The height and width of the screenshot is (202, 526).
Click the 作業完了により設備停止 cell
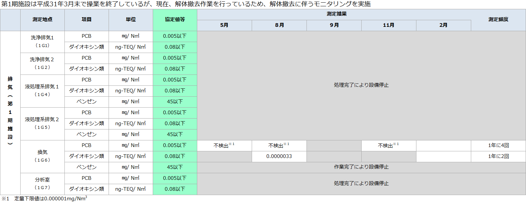361,167
